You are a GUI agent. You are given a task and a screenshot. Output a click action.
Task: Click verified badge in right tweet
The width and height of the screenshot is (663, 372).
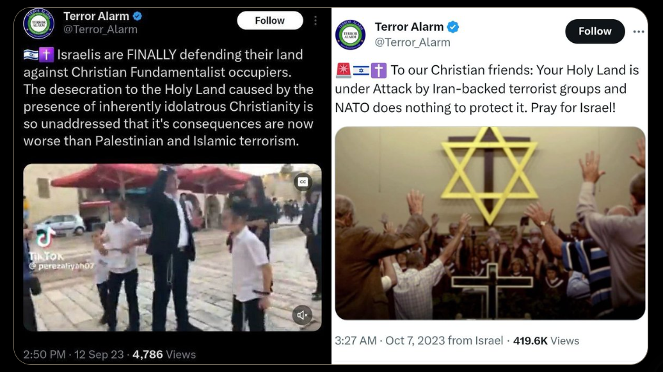click(x=453, y=27)
